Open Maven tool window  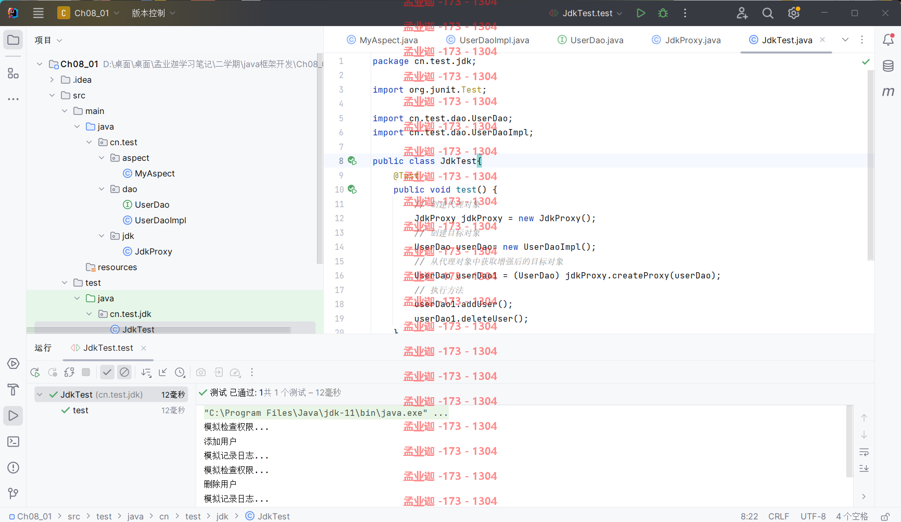888,92
